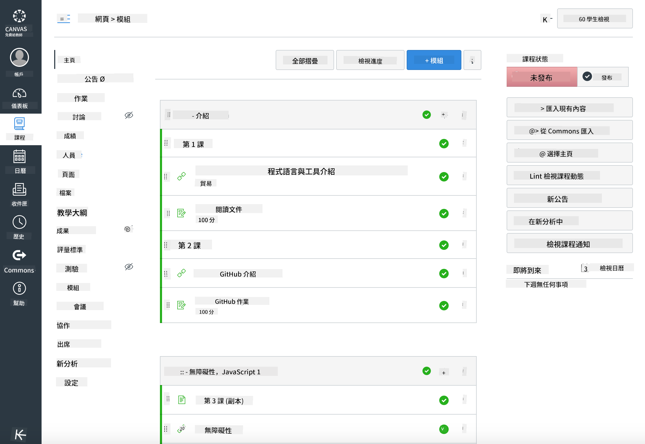Go to 設定 in the course menu
The height and width of the screenshot is (444, 645).
[x=71, y=382]
